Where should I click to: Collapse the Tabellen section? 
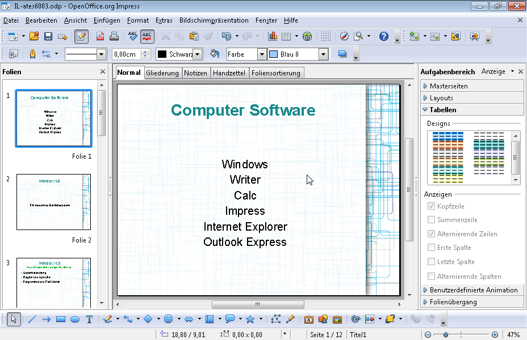coord(472,109)
